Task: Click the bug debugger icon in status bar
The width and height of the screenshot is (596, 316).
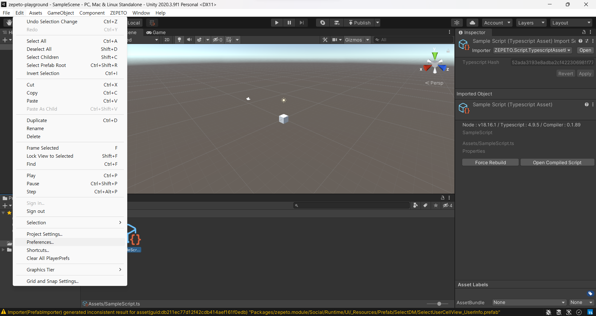Action: tap(549, 312)
